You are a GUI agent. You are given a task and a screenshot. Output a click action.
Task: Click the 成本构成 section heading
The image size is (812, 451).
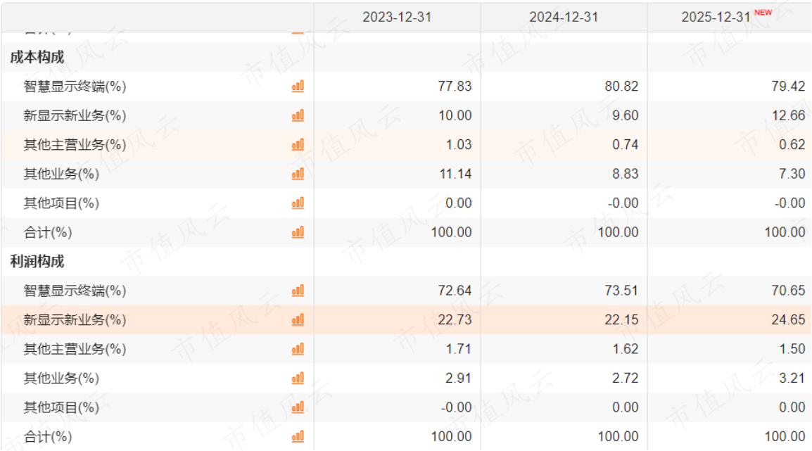point(37,57)
